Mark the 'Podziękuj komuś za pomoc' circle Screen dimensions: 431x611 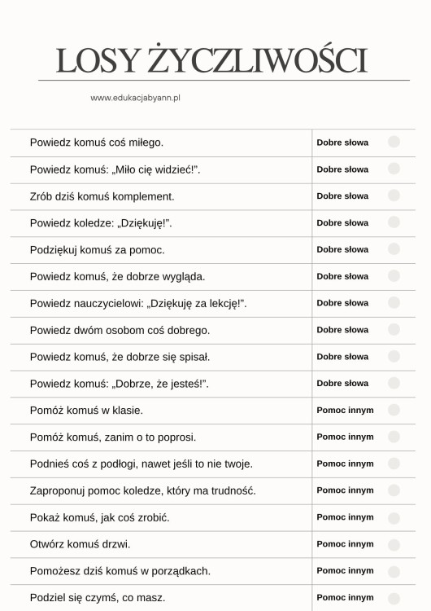pos(394,248)
